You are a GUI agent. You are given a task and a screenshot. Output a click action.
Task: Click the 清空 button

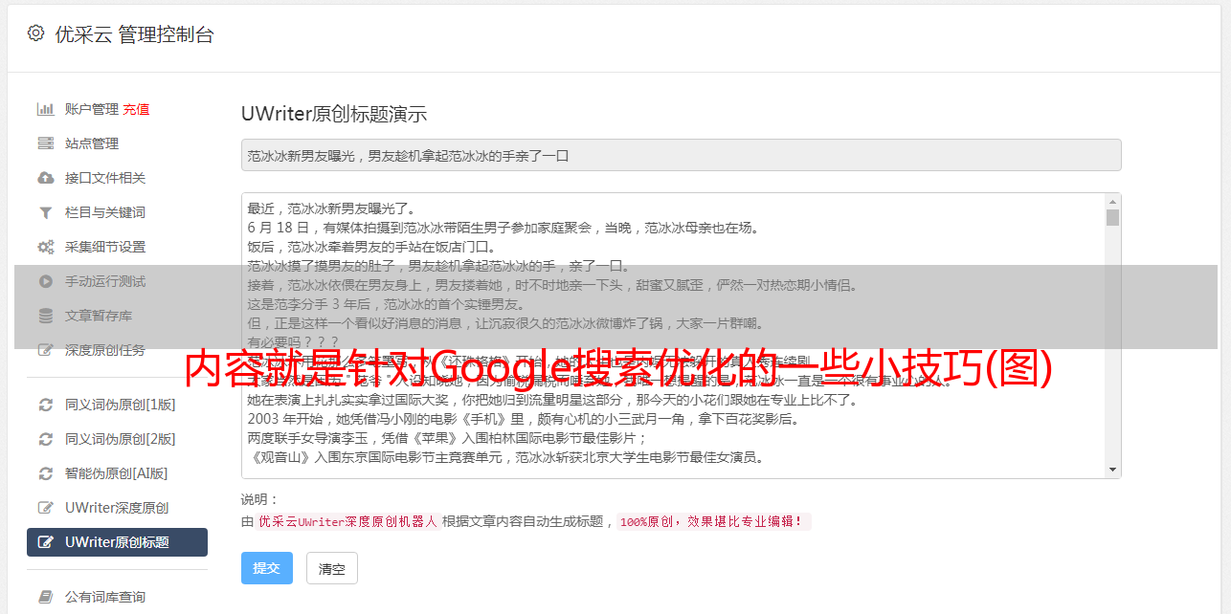(332, 568)
